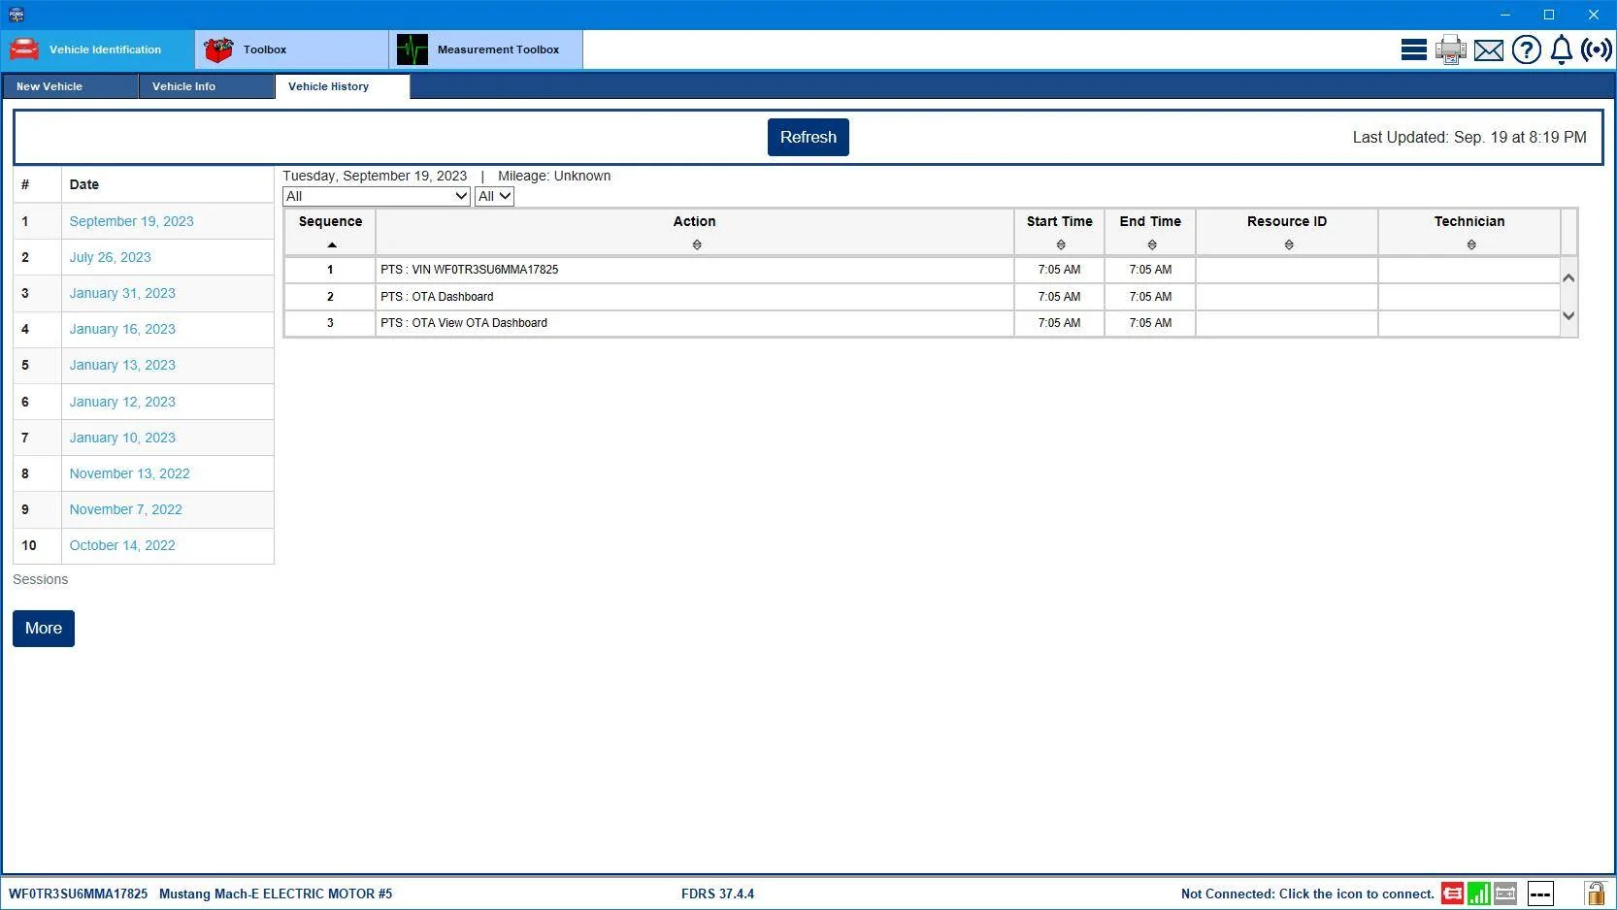Viewport: 1617px width, 910px height.
Task: Maximize the application window
Action: pyautogui.click(x=1549, y=15)
